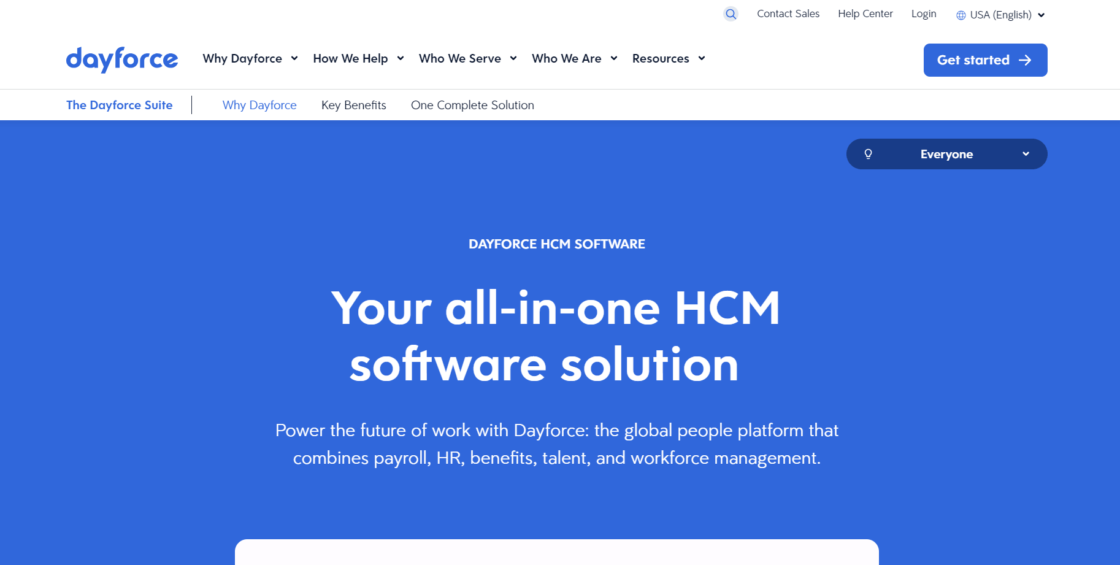Click the DAYFORCE HCM SOFTWARE eyebrow text
The height and width of the screenshot is (565, 1120).
pos(557,244)
